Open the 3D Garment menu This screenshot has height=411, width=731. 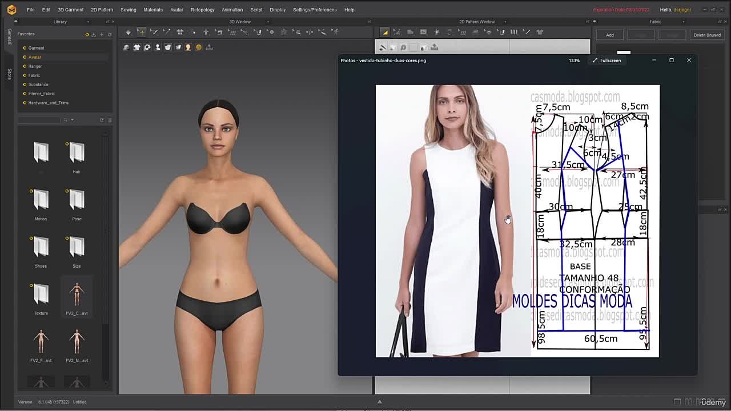[70, 10]
